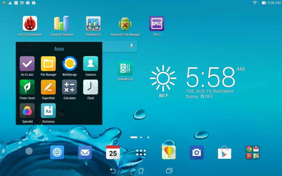Open Geekbench 3 app
This screenshot has height=176, width=282.
pos(93,24)
